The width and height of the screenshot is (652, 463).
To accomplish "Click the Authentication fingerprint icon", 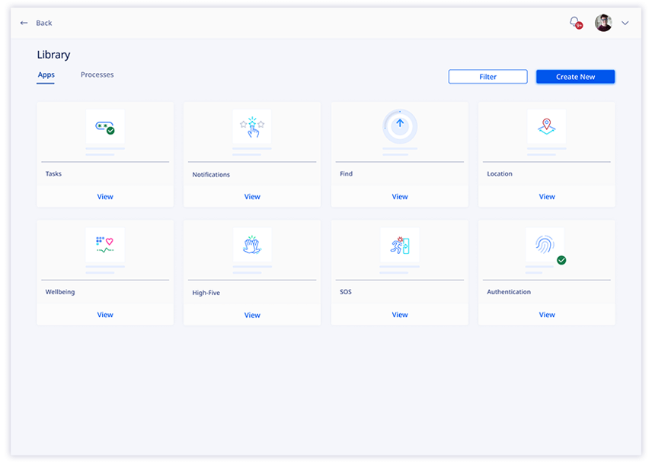I will [545, 245].
